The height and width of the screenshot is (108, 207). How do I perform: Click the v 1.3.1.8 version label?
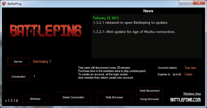click(12, 101)
